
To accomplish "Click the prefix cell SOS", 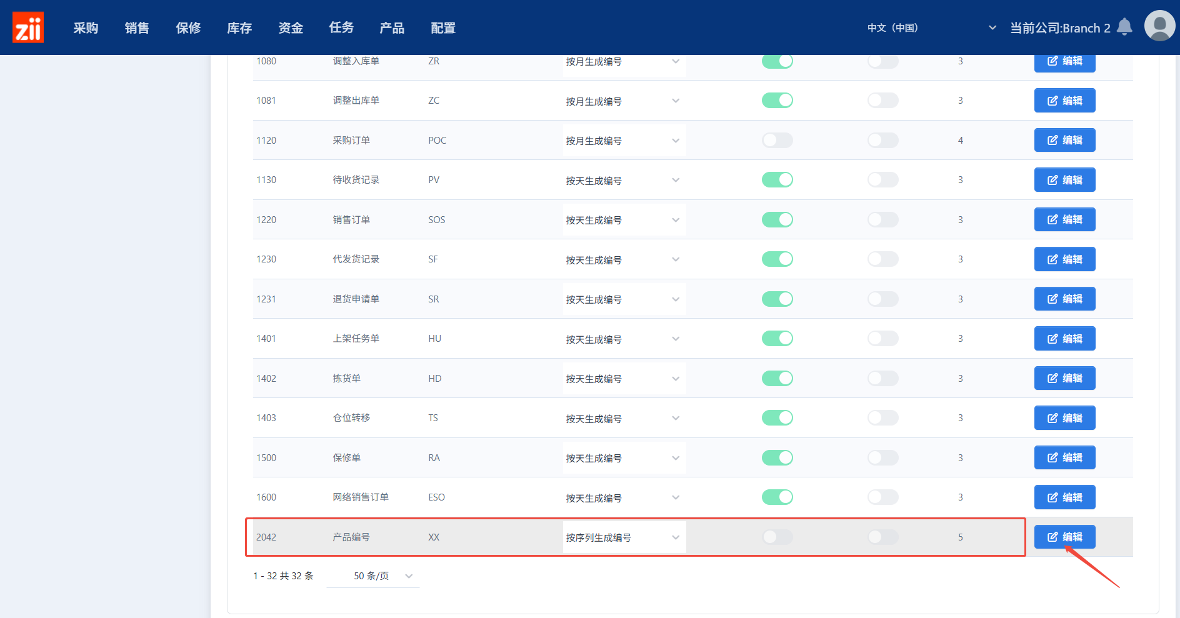I will point(436,219).
